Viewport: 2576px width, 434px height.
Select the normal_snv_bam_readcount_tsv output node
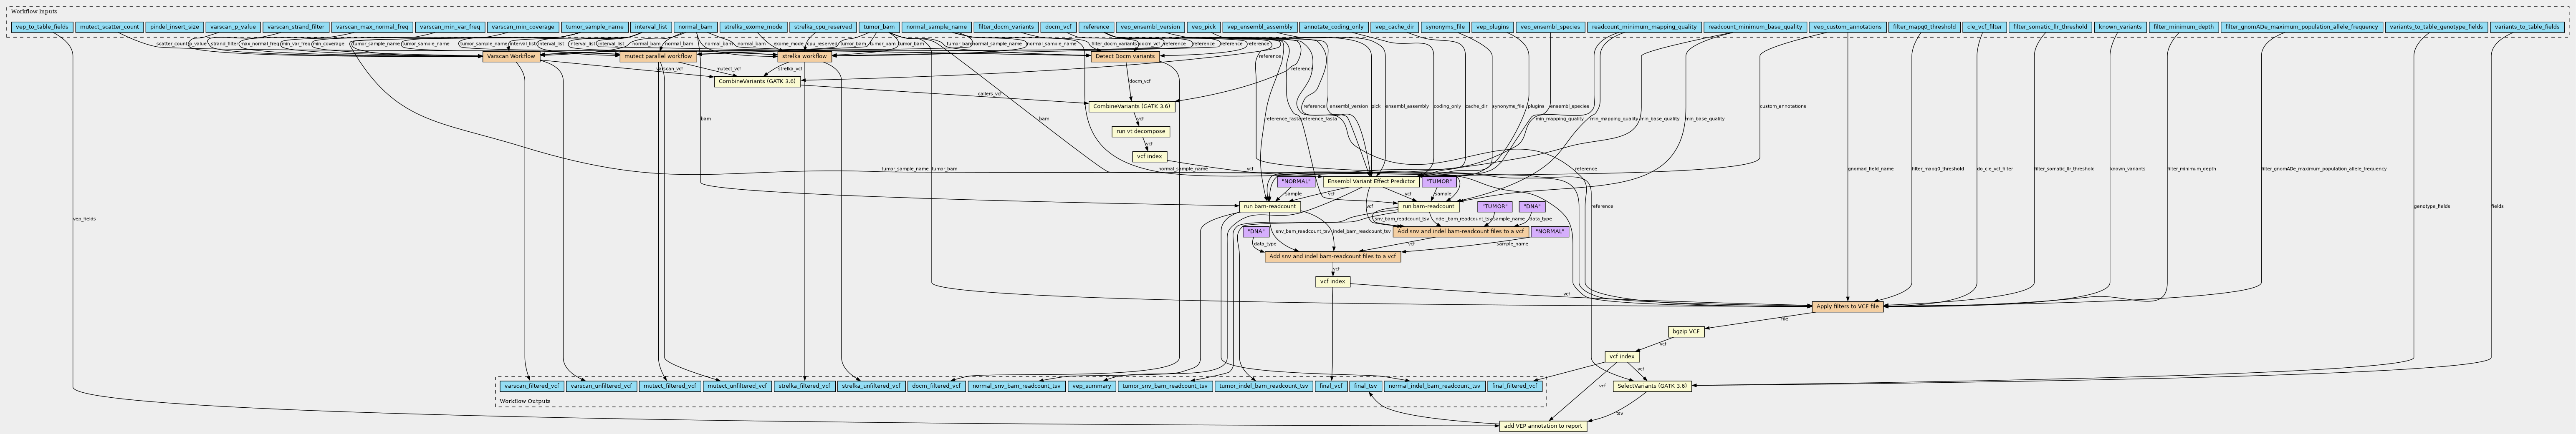coord(1016,385)
